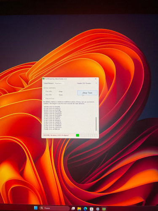Enable the Stop on Error checkbox
158x211 pixels.
coord(44,98)
